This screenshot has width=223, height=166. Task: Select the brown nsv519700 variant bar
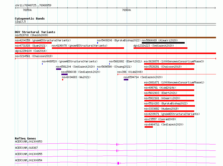(115, 38)
